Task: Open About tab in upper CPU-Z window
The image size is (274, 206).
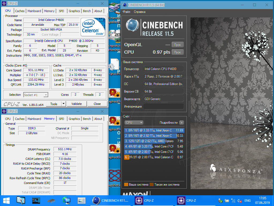Action: click(x=98, y=11)
